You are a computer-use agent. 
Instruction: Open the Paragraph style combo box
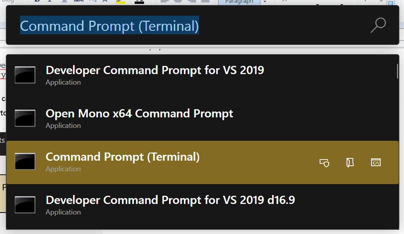239,2
